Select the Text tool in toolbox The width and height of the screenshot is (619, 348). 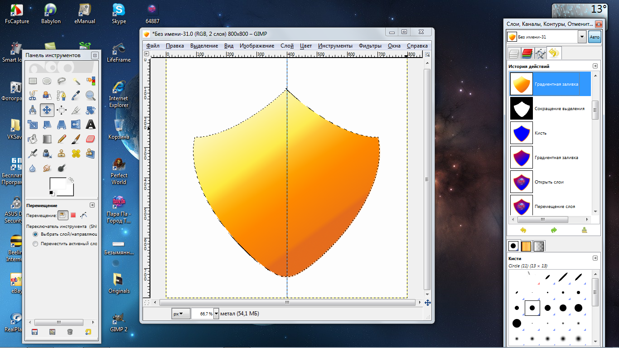(x=91, y=124)
